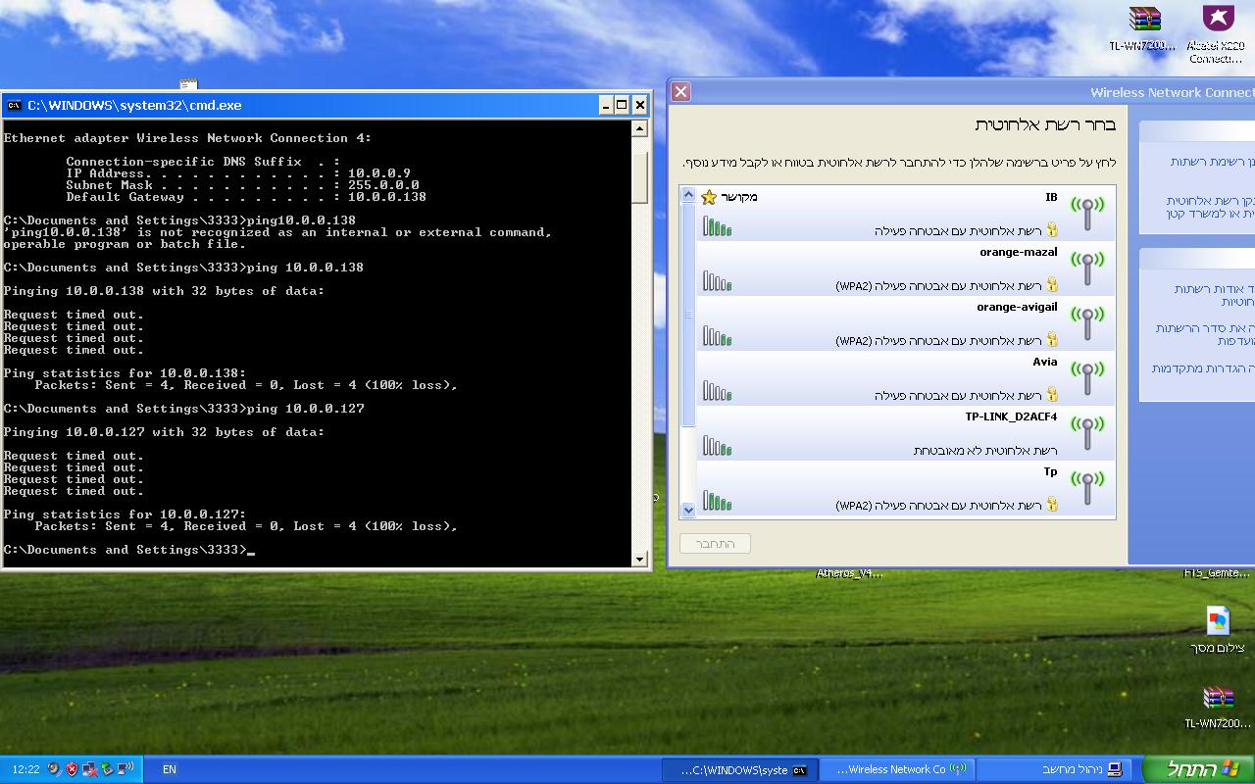This screenshot has width=1255, height=784.
Task: Open the cmd.exe window system menu icon
Action: (14, 105)
